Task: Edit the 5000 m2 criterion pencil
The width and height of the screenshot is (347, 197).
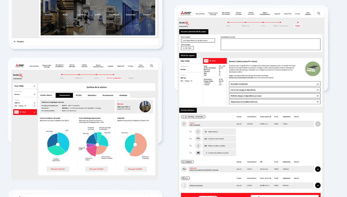Action: [x=34, y=103]
